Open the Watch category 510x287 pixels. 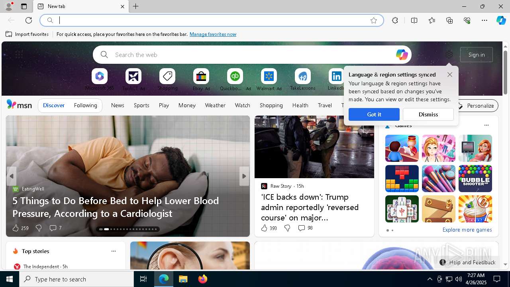click(x=242, y=105)
